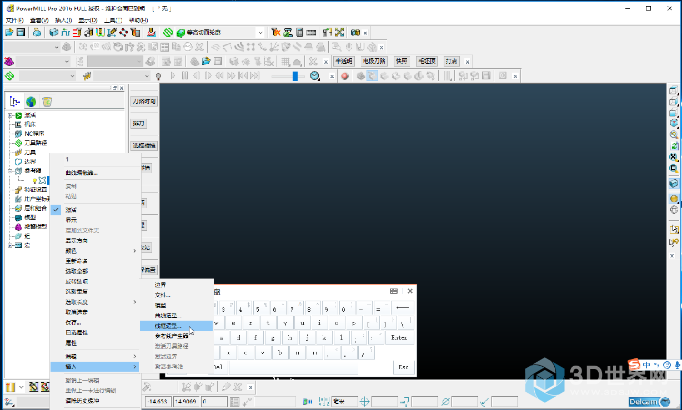Screen dimensions: 682x410
Task: Expand the 宏 tree node
Action: [x=9, y=245]
